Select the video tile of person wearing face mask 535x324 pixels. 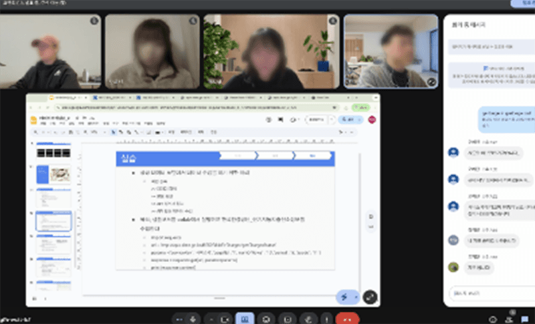(x=152, y=51)
